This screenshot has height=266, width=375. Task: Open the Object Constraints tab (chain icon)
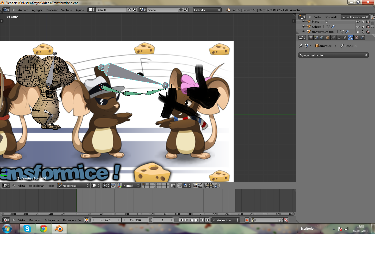[333, 38]
